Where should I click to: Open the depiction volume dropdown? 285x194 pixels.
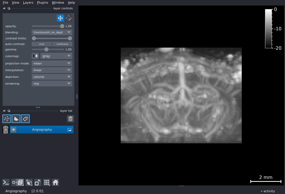coord(52,77)
